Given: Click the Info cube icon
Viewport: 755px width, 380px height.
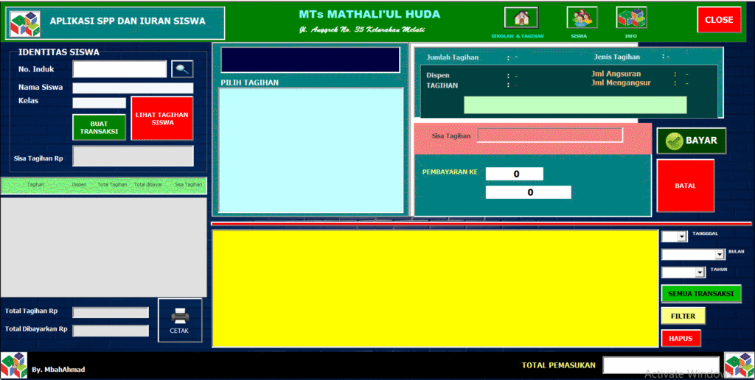Looking at the screenshot, I should [631, 18].
